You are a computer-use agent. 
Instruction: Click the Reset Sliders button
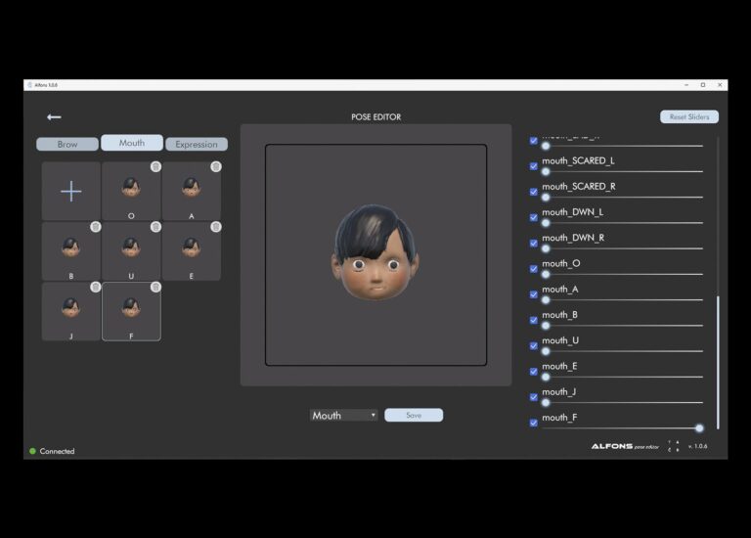pyautogui.click(x=689, y=117)
